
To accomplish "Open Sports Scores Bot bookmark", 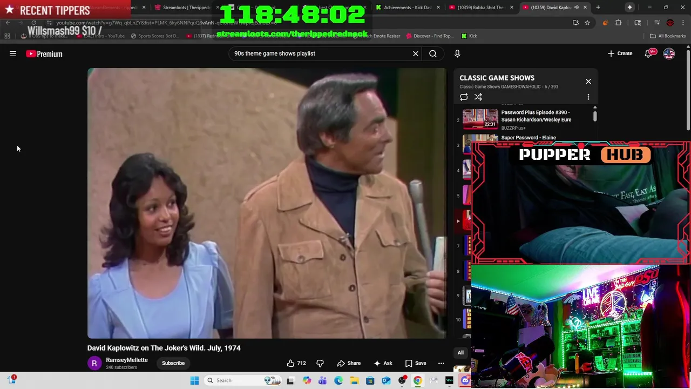I will click(154, 36).
